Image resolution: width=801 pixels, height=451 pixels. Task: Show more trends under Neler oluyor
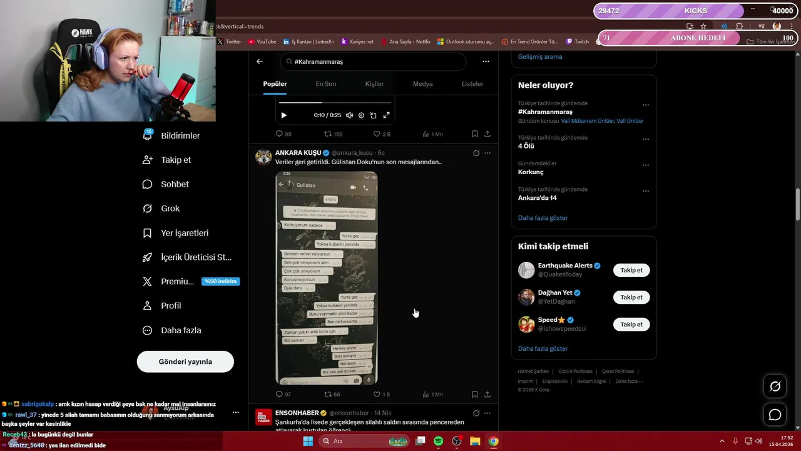point(543,218)
